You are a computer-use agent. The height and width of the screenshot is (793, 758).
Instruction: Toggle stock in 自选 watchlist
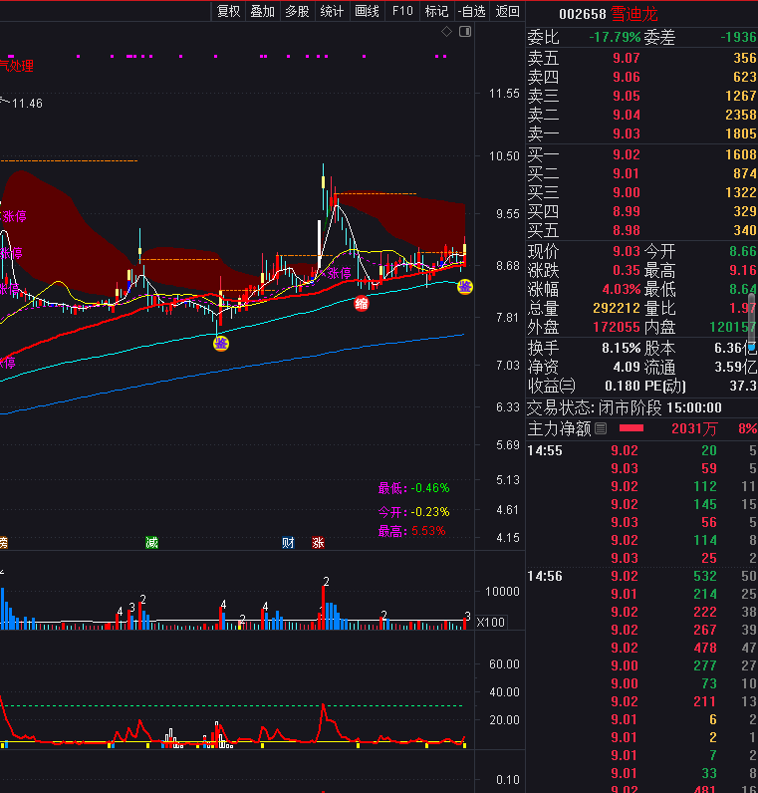click(472, 11)
